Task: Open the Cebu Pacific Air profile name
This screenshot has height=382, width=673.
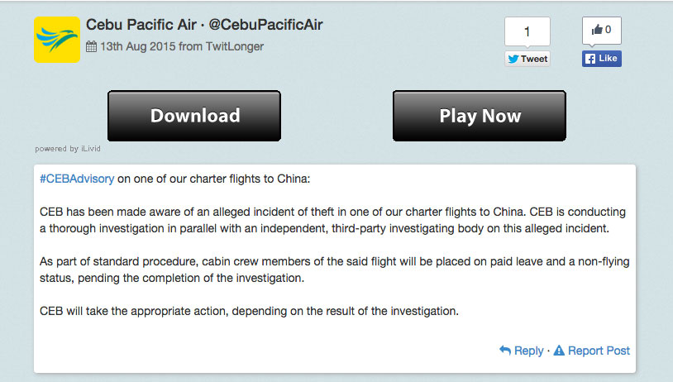Action: coord(135,25)
